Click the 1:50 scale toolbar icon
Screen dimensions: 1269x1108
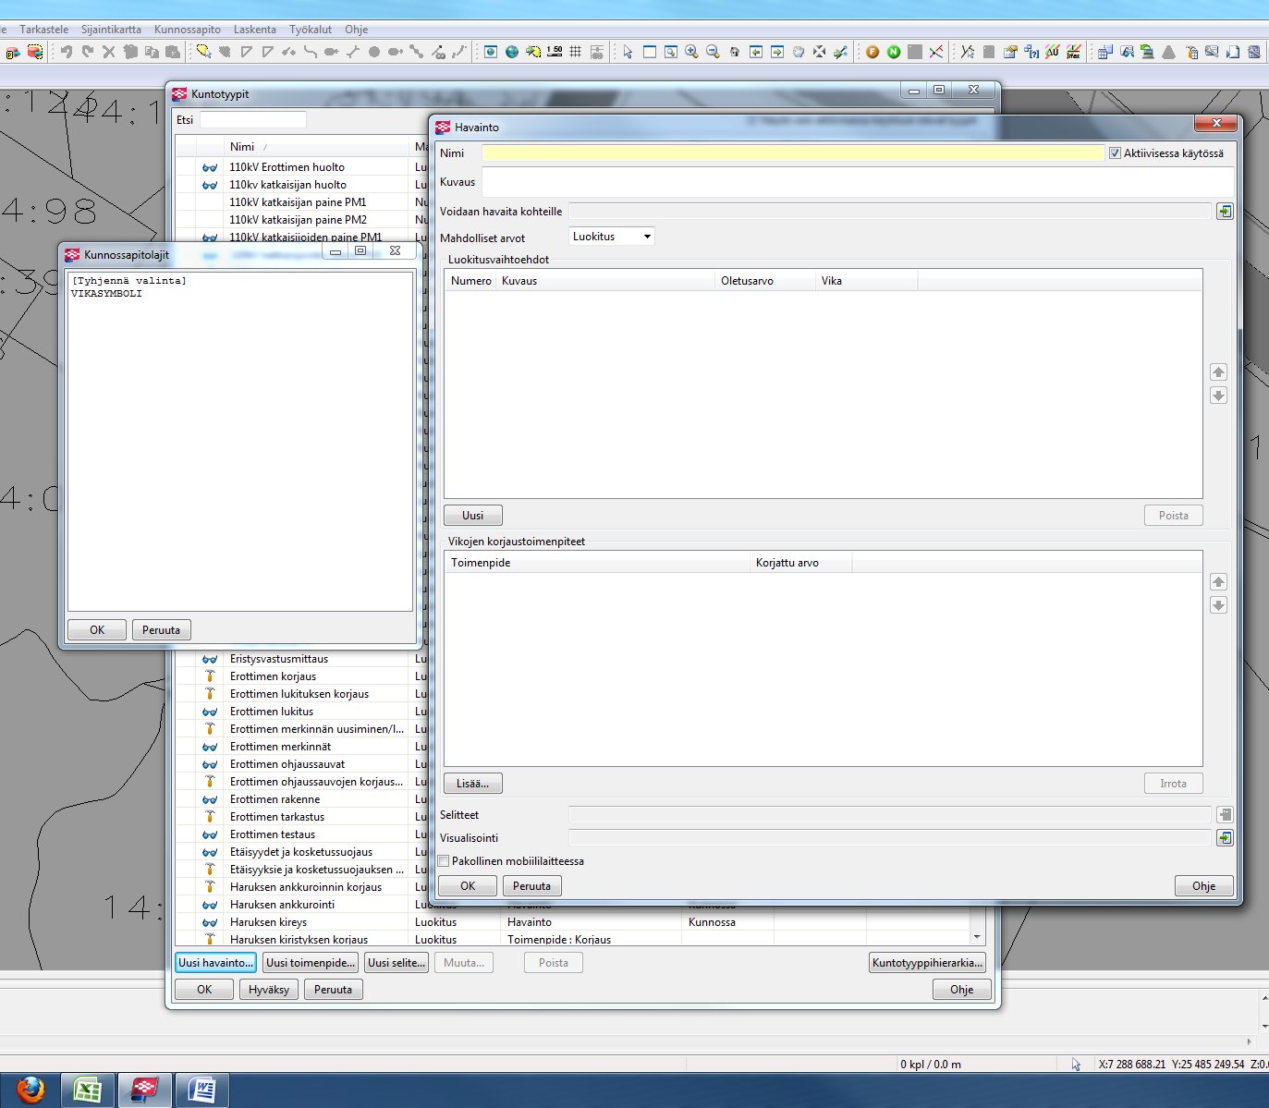pyautogui.click(x=555, y=52)
